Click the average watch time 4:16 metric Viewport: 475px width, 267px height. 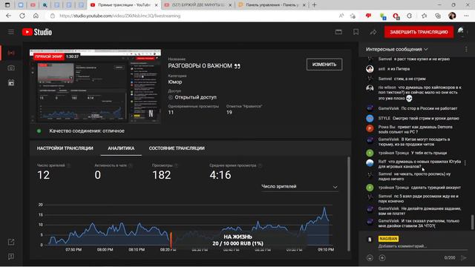[x=220, y=175]
